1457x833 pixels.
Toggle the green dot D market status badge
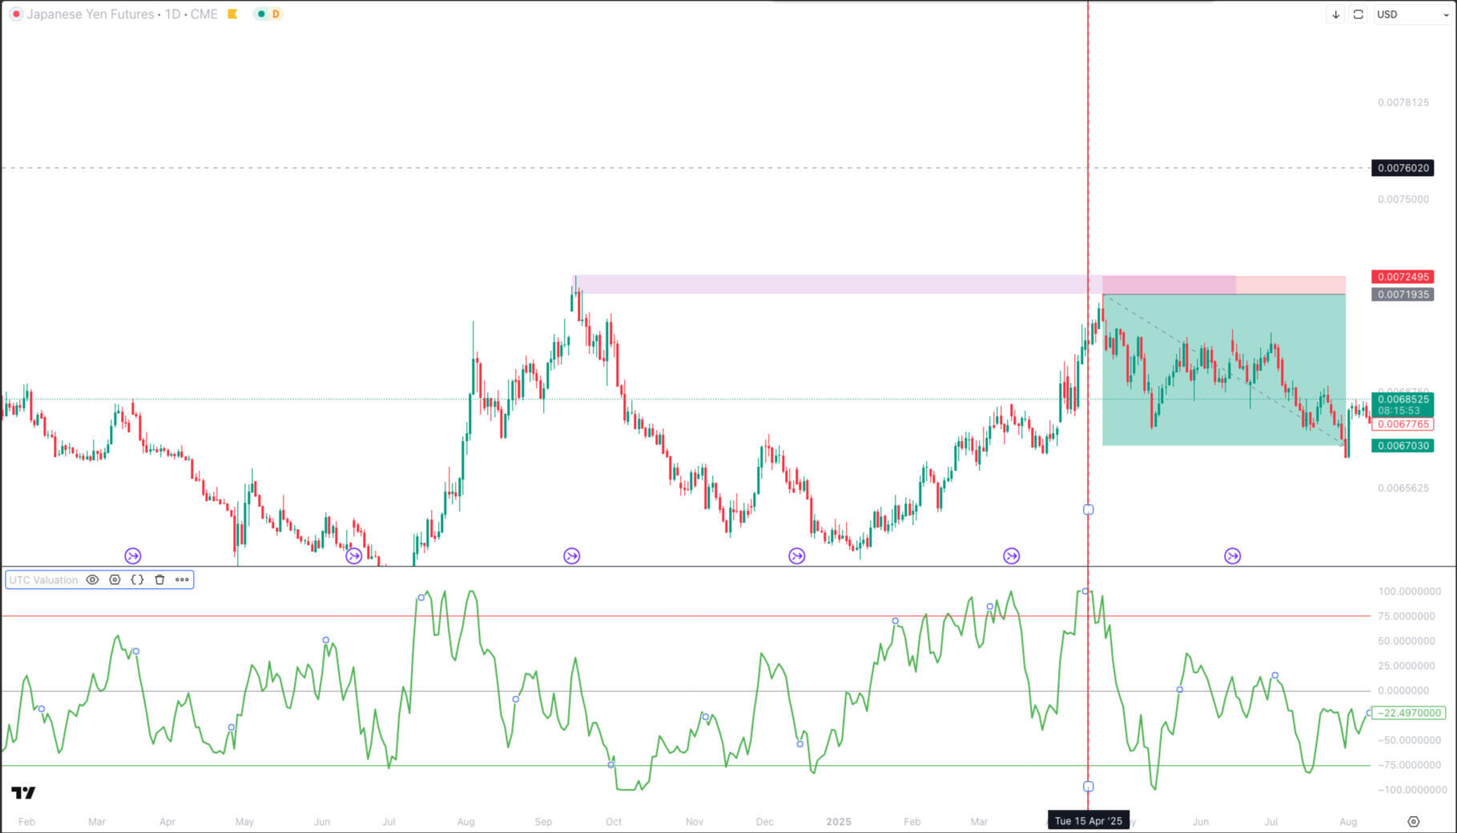tap(268, 14)
